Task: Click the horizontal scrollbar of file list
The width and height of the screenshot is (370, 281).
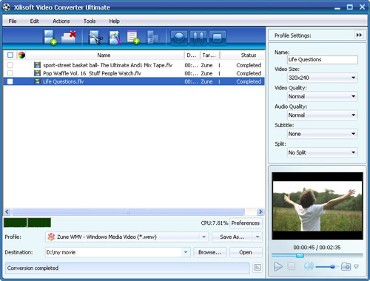Action: coord(128,211)
